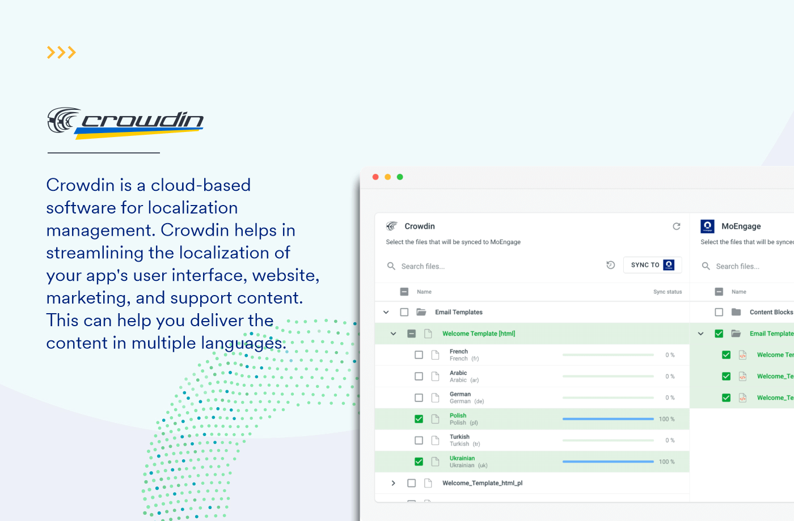The image size is (794, 521).
Task: Click the MoEngage Email Template folder icon
Action: tap(736, 334)
